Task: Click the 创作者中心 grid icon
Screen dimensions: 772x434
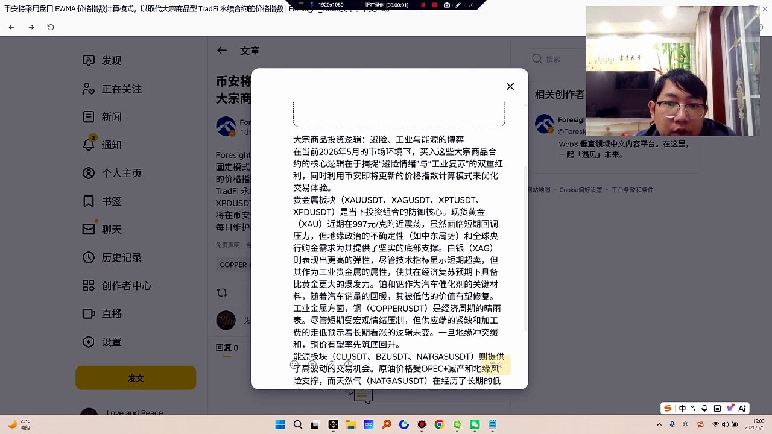Action: tap(89, 286)
